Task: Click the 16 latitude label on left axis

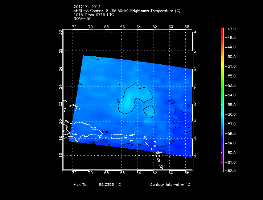Action: (60, 155)
